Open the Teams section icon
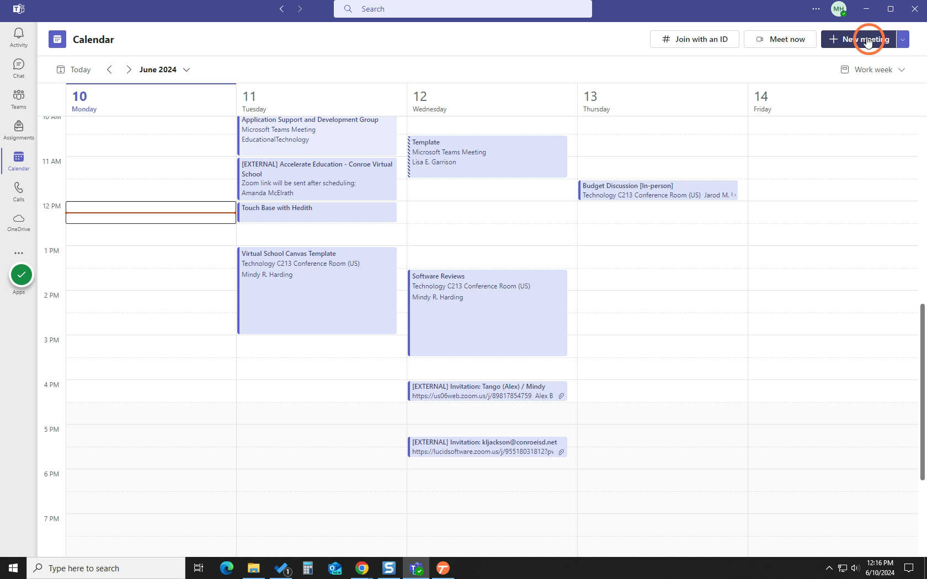The width and height of the screenshot is (927, 579). point(18,99)
